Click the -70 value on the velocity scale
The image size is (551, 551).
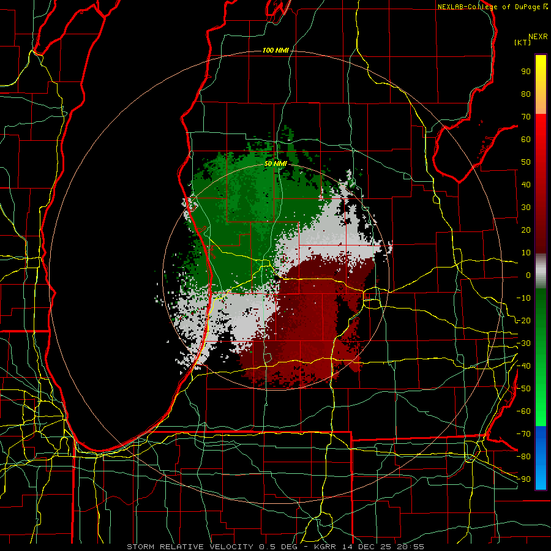pyautogui.click(x=523, y=434)
